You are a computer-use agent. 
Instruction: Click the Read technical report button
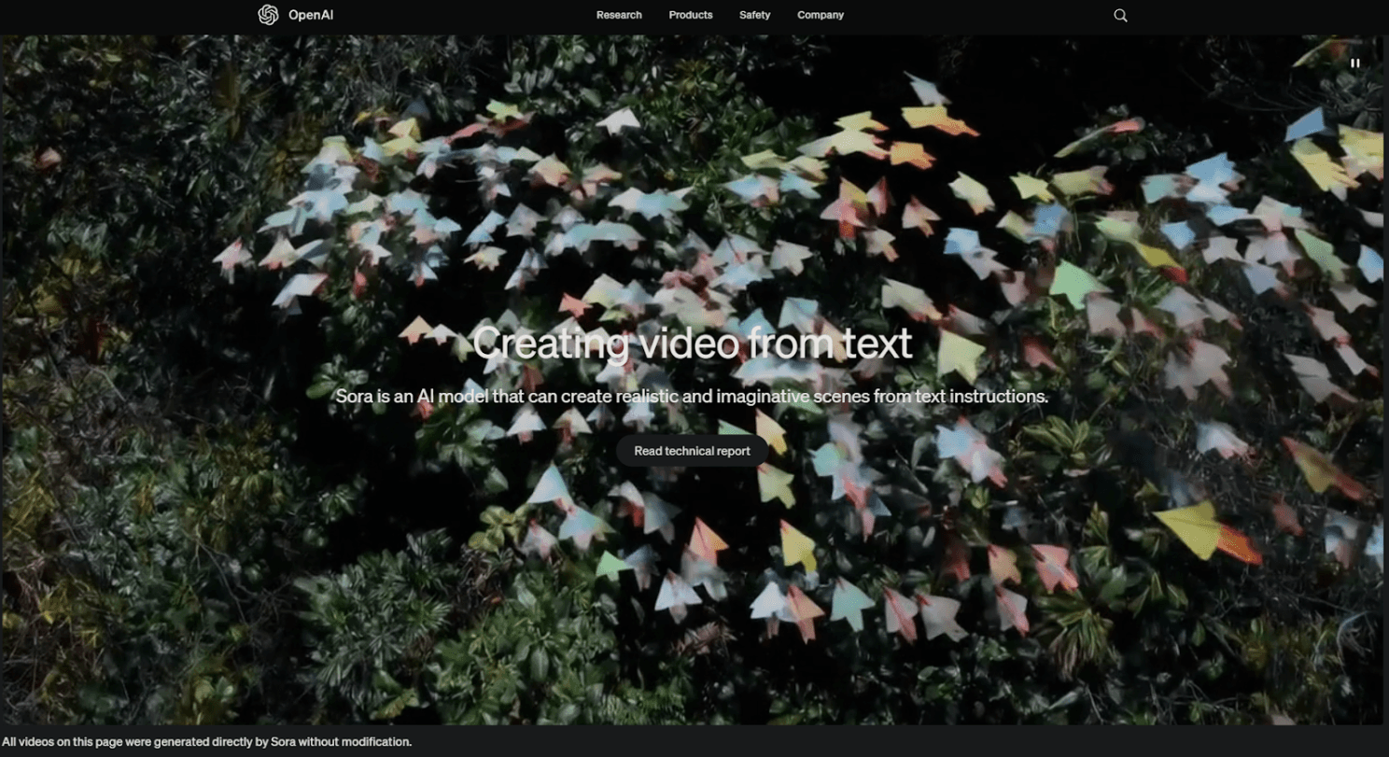(x=692, y=451)
